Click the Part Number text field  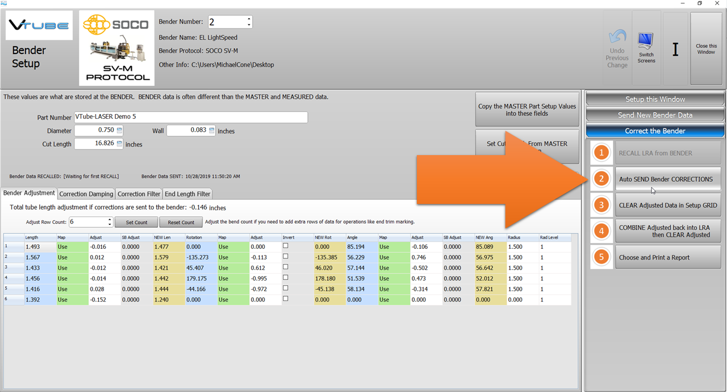tap(190, 117)
